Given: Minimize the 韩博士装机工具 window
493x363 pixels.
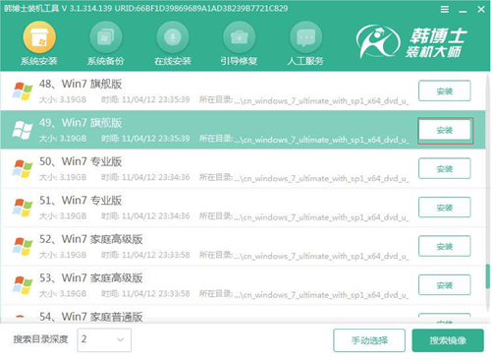Looking at the screenshot, I should coord(463,10).
